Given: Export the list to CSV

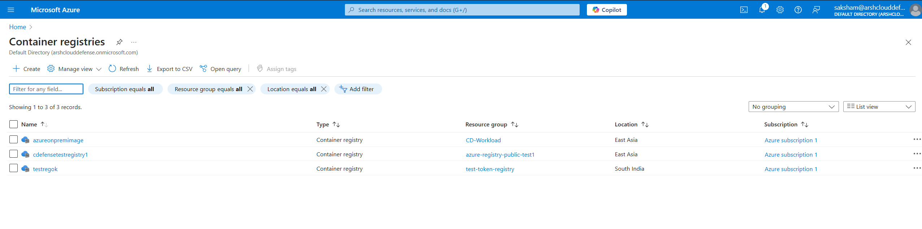Looking at the screenshot, I should pos(169,69).
